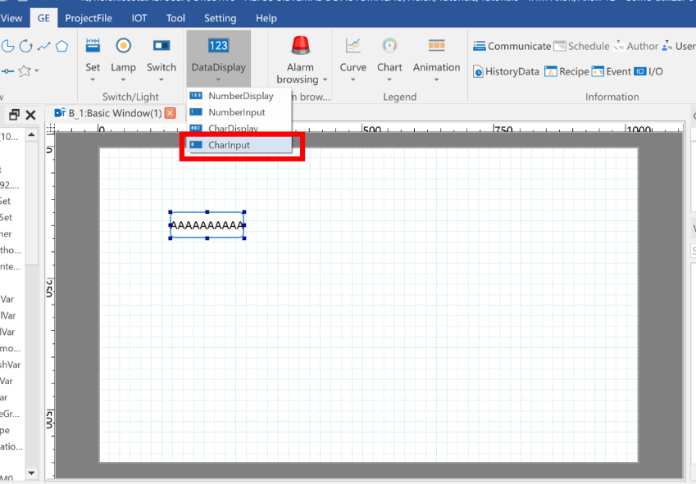
Task: Choose NumberDisplay from the DataDisplay menu
Action: pyautogui.click(x=239, y=96)
